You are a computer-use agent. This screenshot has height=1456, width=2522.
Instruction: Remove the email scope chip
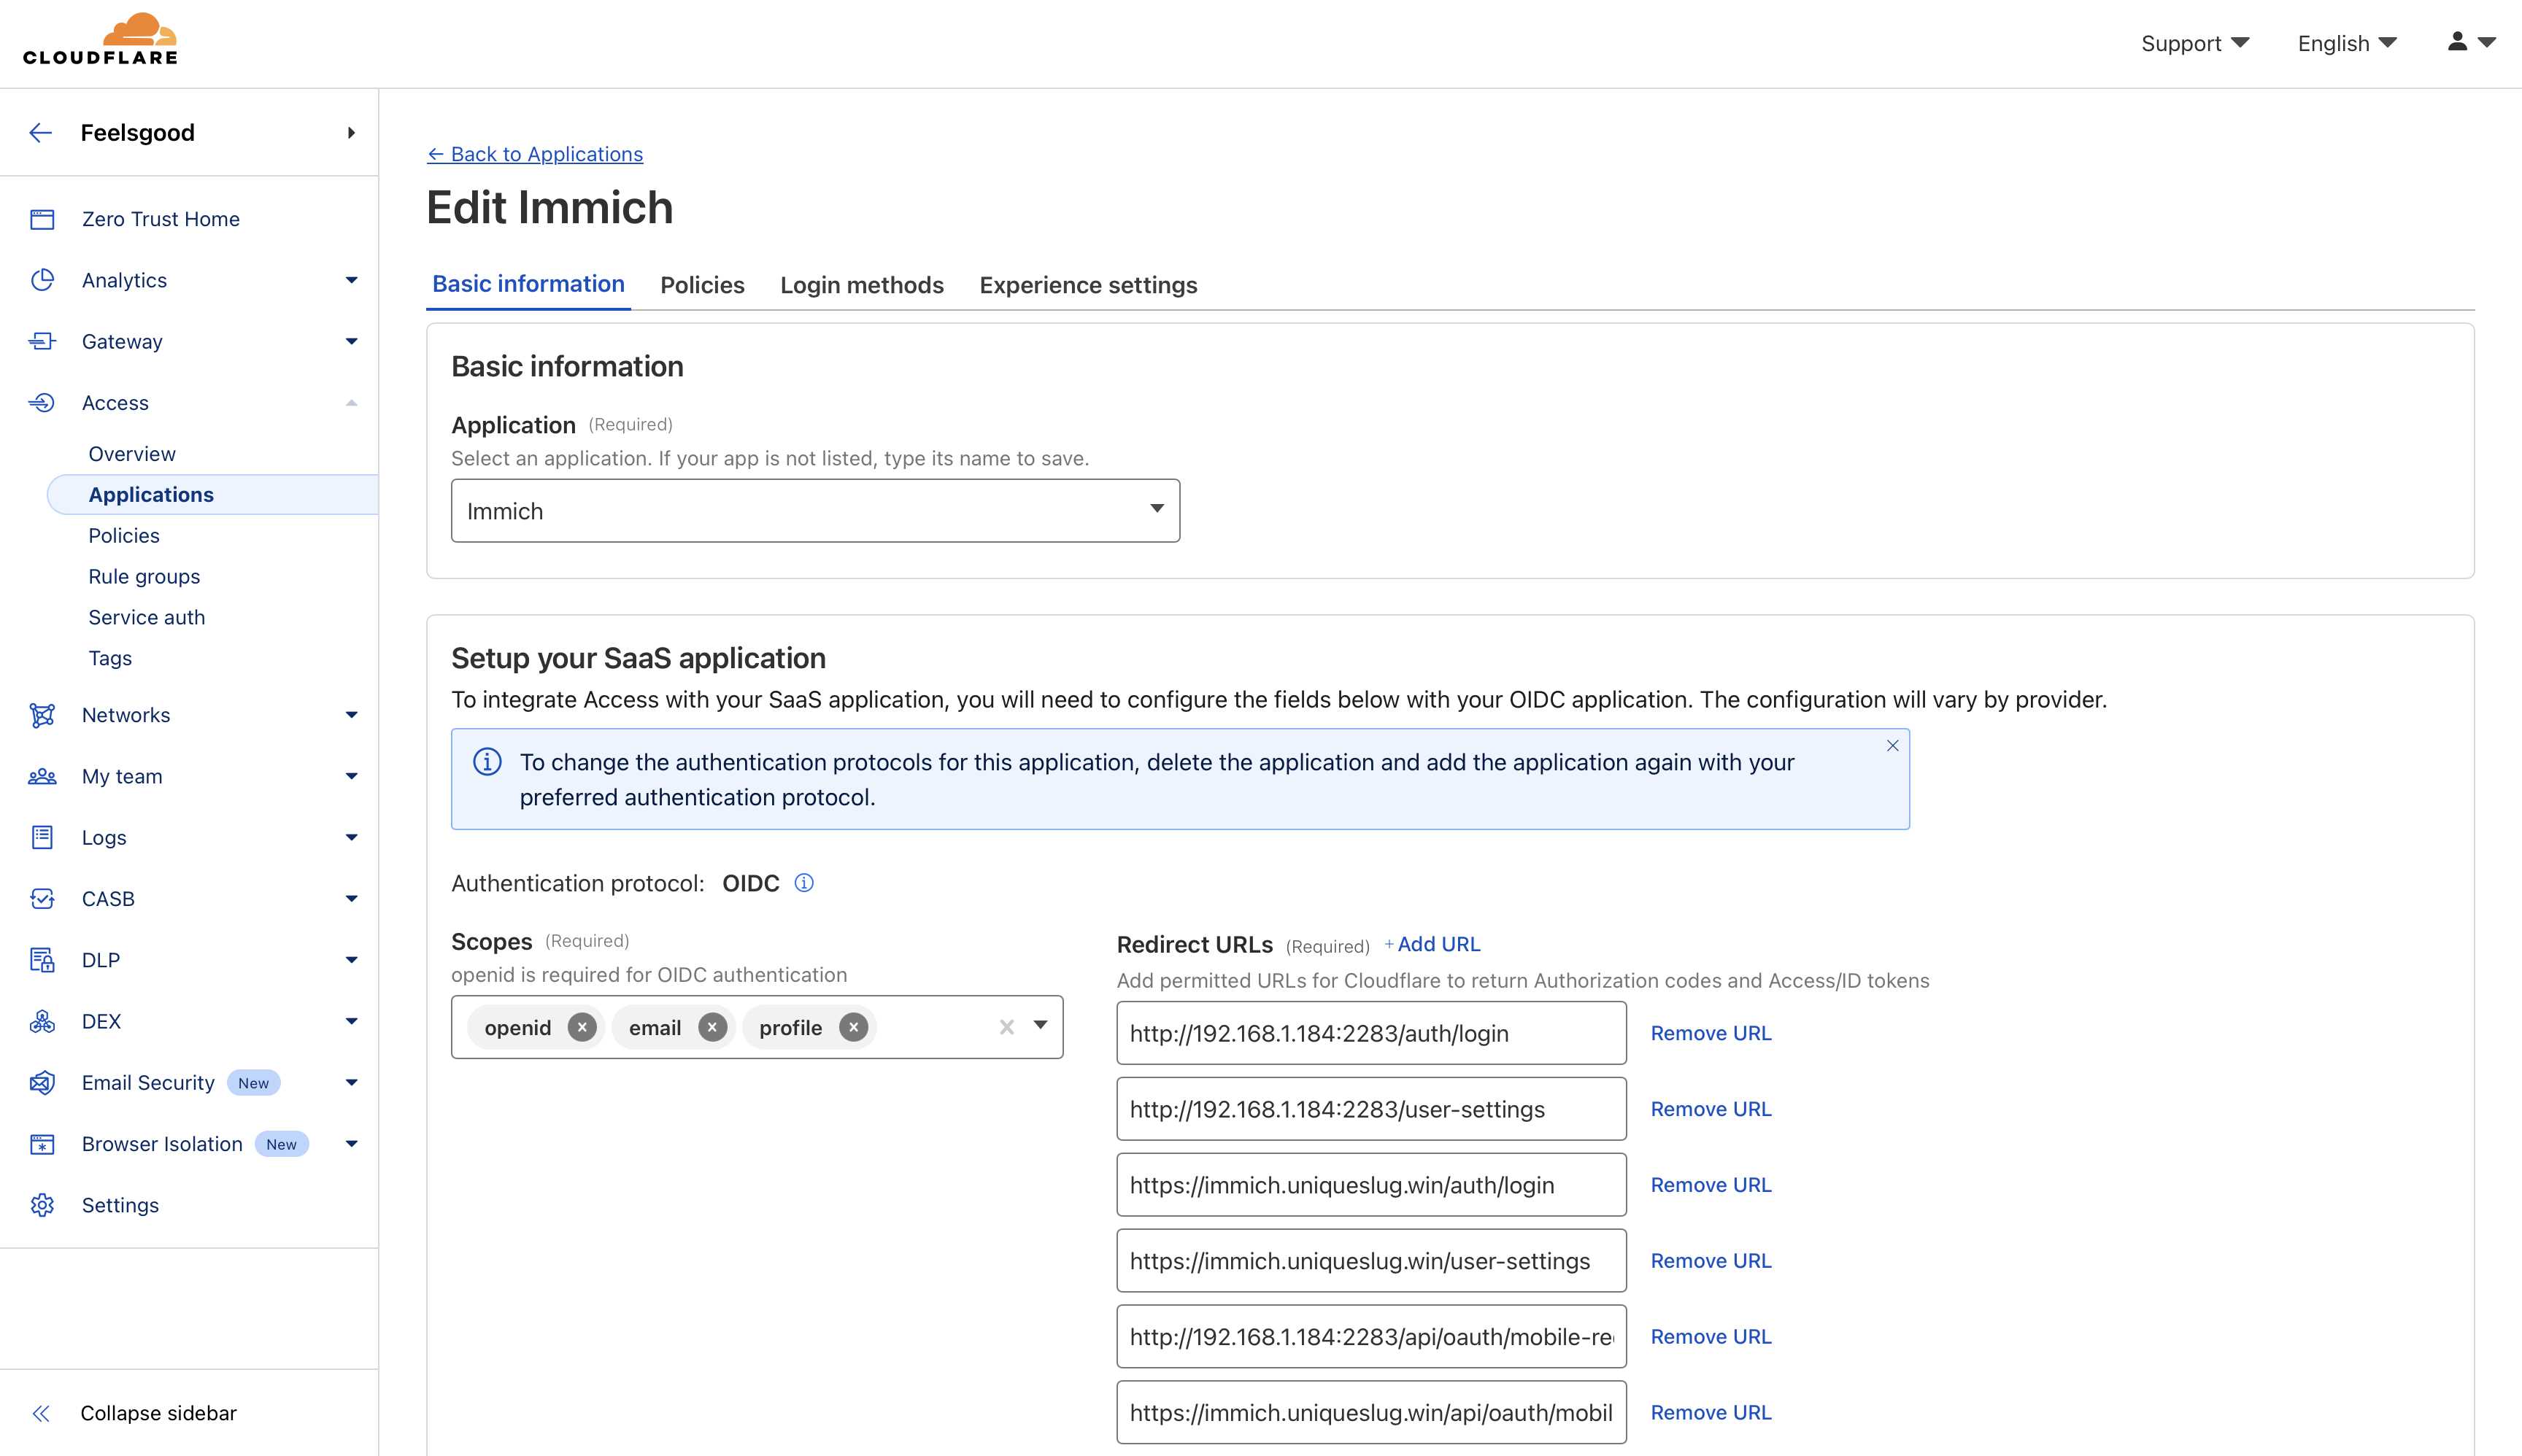click(x=712, y=1027)
